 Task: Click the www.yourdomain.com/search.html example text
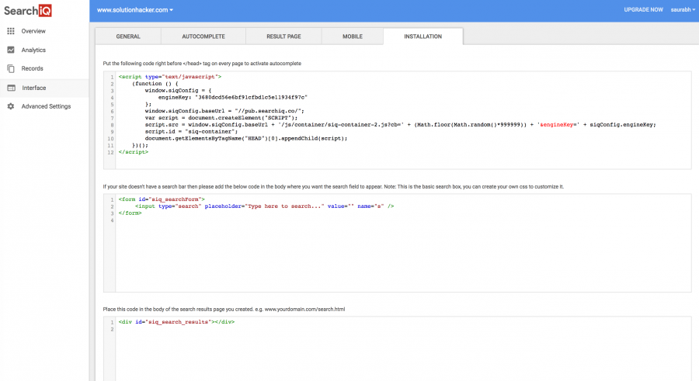[304, 310]
